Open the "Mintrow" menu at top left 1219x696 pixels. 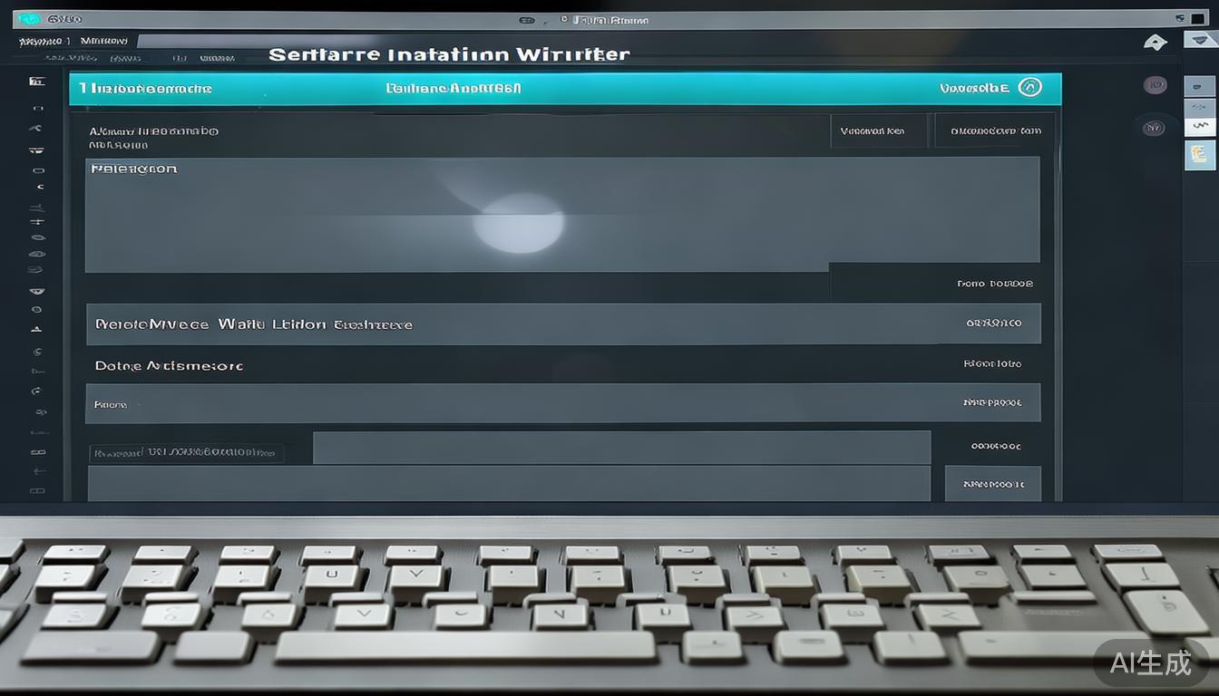click(x=103, y=41)
